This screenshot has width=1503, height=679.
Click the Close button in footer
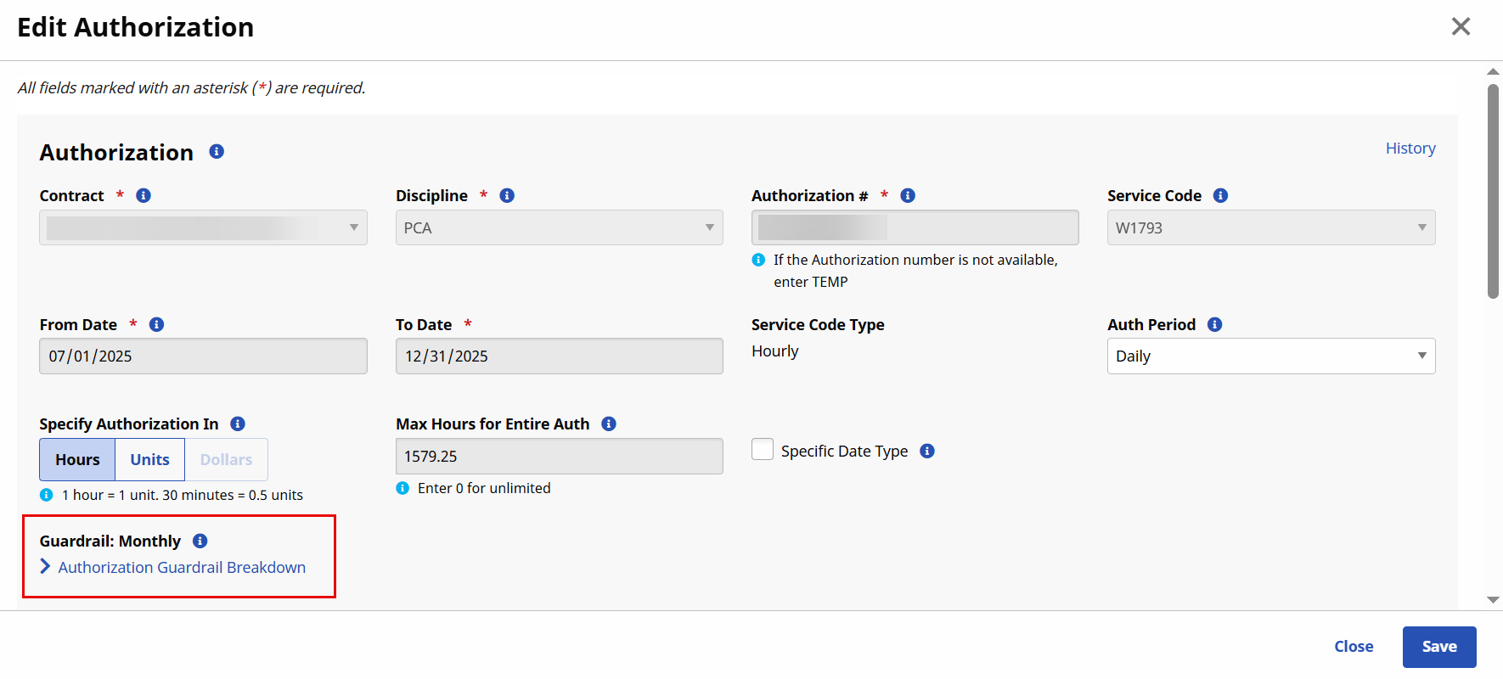1353,647
